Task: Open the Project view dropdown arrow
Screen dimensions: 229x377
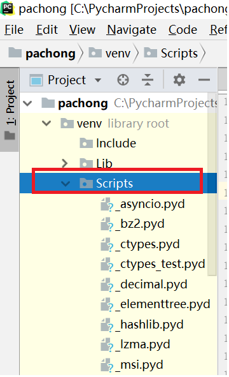Action: (x=98, y=80)
